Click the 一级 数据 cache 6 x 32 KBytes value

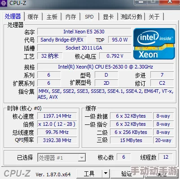pos(131,116)
